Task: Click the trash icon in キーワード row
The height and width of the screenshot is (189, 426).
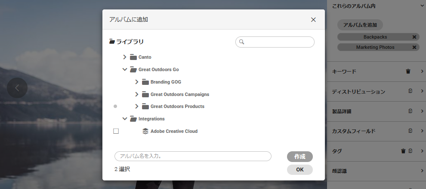Action: click(x=408, y=72)
